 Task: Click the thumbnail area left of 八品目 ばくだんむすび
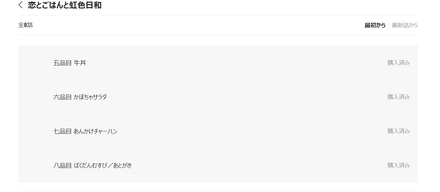pyautogui.click(x=36, y=166)
